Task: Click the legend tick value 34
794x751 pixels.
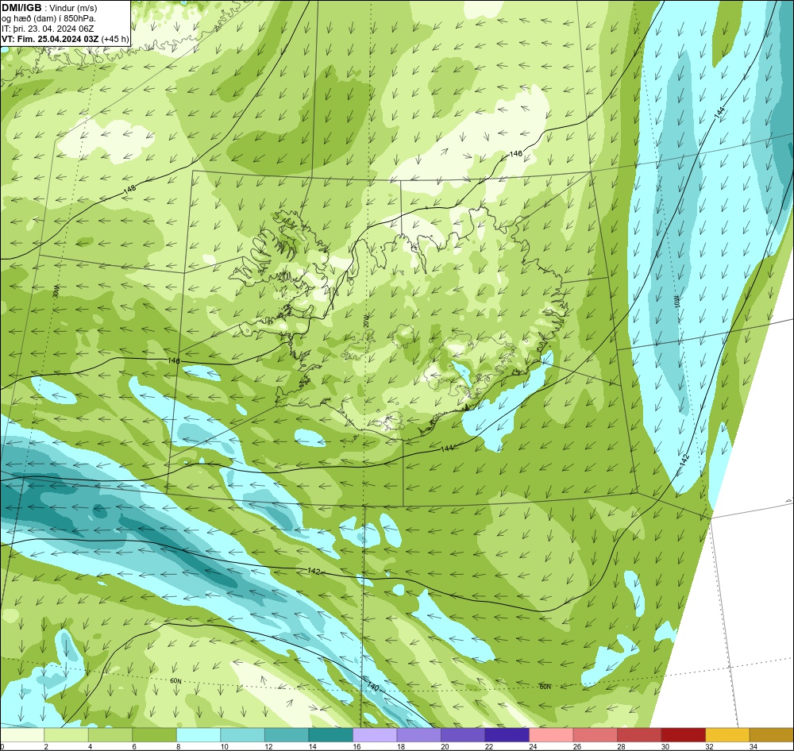Action: [x=753, y=746]
